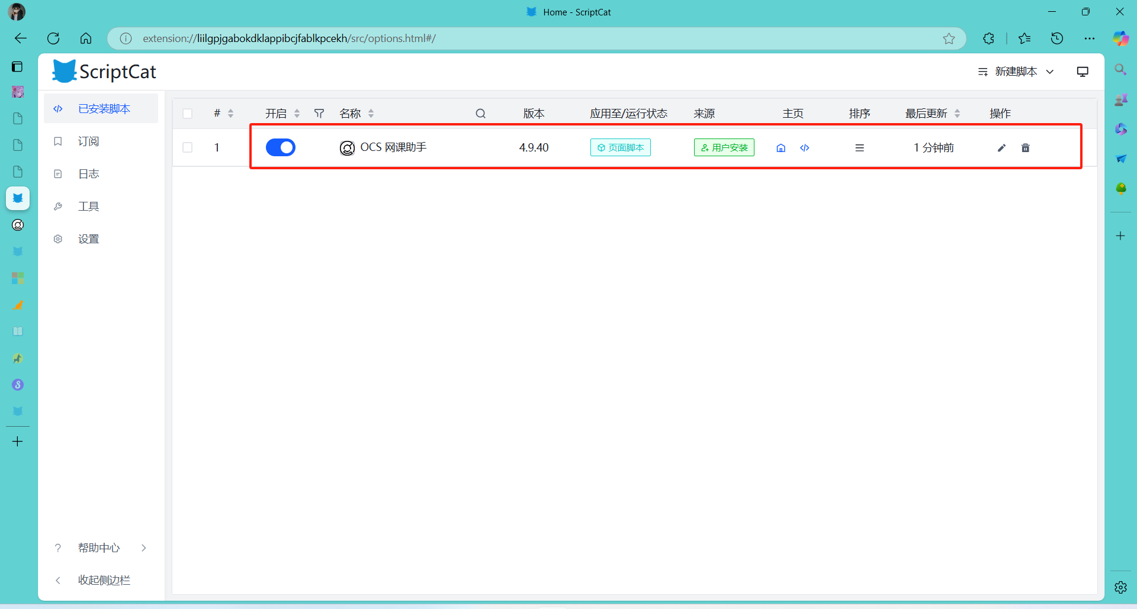This screenshot has width=1137, height=609.
Task: Reload the page with refresh icon
Action: 53,38
